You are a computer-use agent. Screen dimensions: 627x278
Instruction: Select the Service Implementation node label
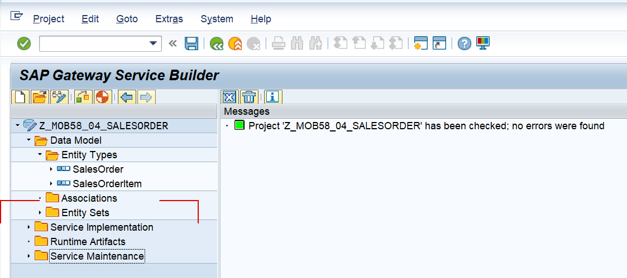pyautogui.click(x=102, y=227)
